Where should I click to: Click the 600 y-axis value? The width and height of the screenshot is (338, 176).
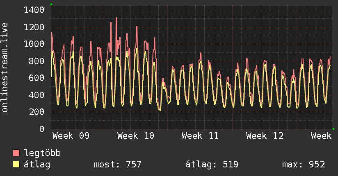(37, 78)
